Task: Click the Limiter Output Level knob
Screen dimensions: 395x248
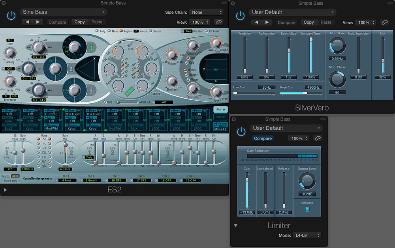Action: (307, 181)
